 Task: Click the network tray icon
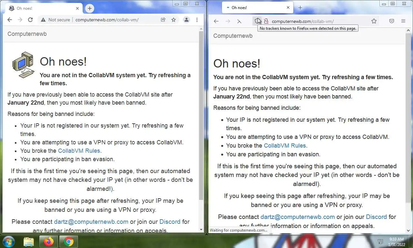[x=380, y=242]
